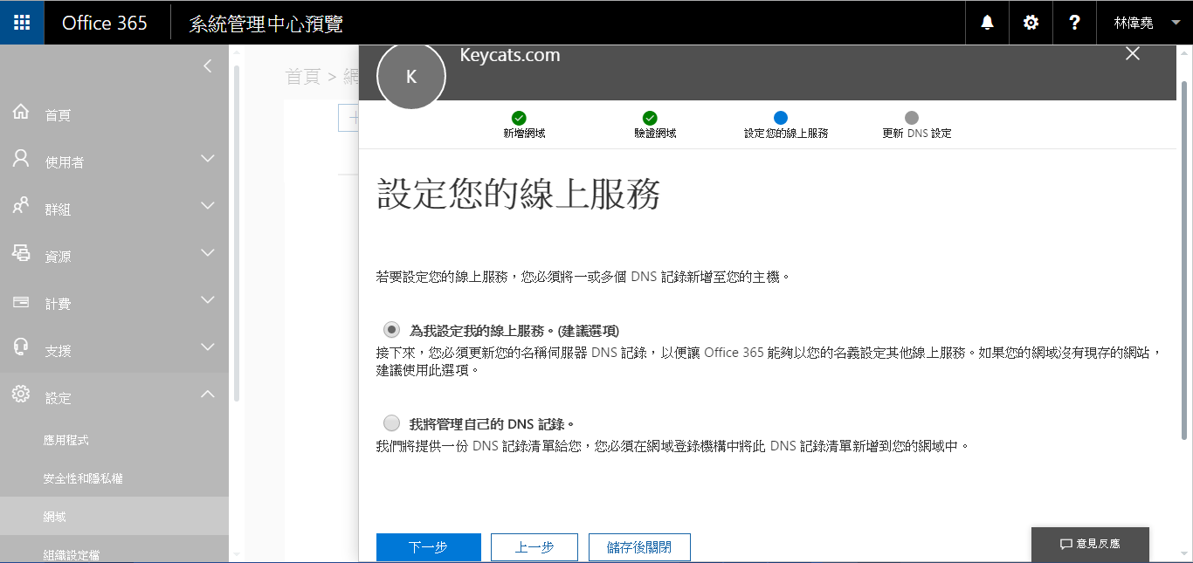Image resolution: width=1193 pixels, height=563 pixels.
Task: Click the 計費 billing card icon
Action: (21, 302)
